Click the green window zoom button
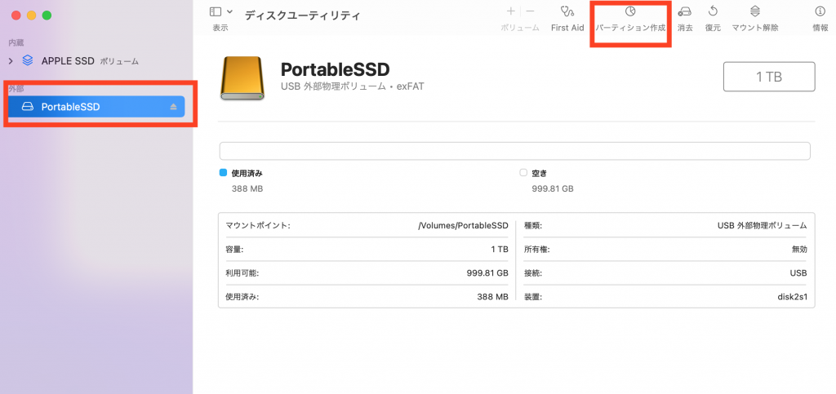836x394 pixels. tap(47, 15)
